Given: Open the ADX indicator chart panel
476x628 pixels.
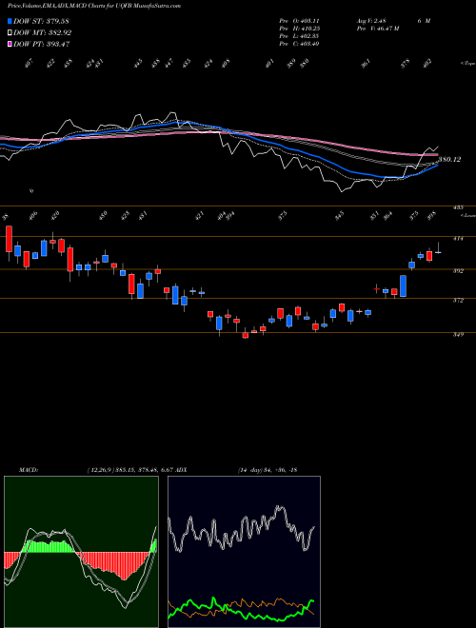Looking at the screenshot, I should (x=244, y=552).
